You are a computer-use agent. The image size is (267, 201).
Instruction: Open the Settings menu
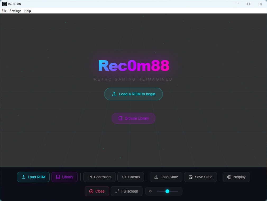coord(15,11)
